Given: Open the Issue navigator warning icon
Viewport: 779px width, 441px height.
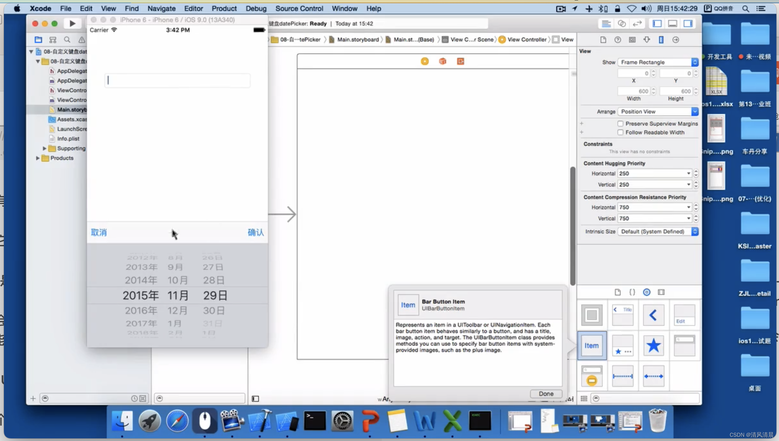Looking at the screenshot, I should click(82, 40).
